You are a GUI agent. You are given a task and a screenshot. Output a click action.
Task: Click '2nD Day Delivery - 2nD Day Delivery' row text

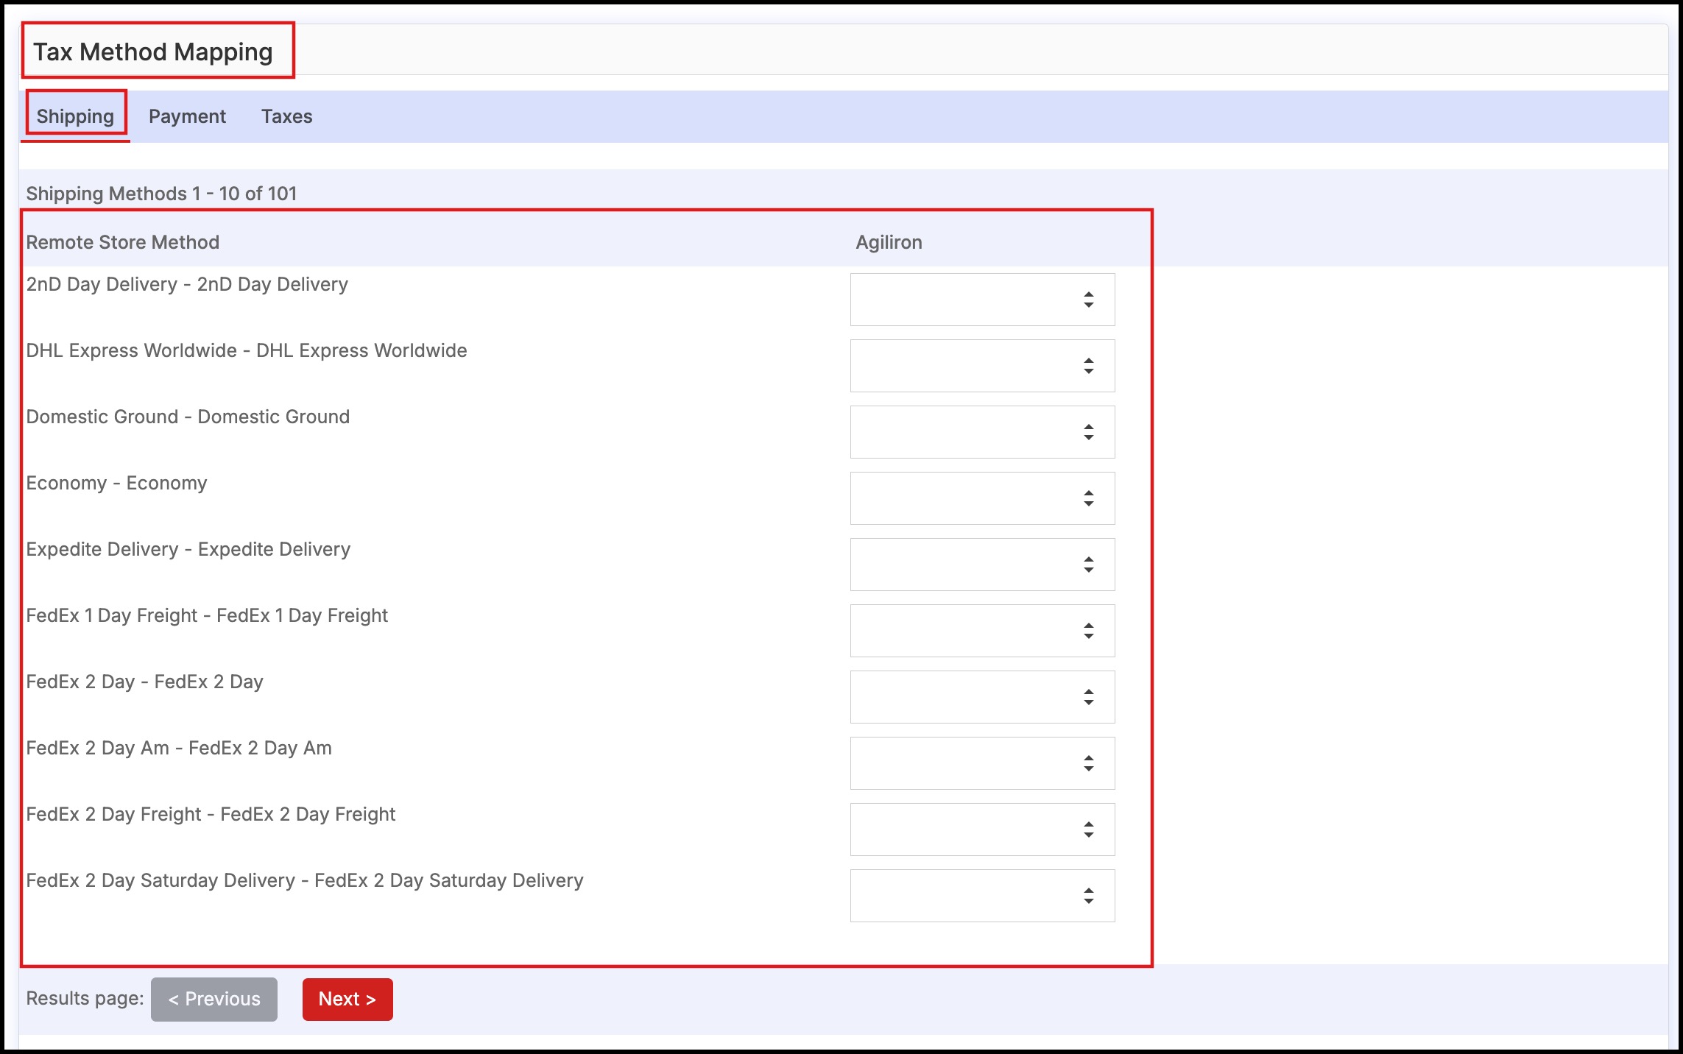187,284
